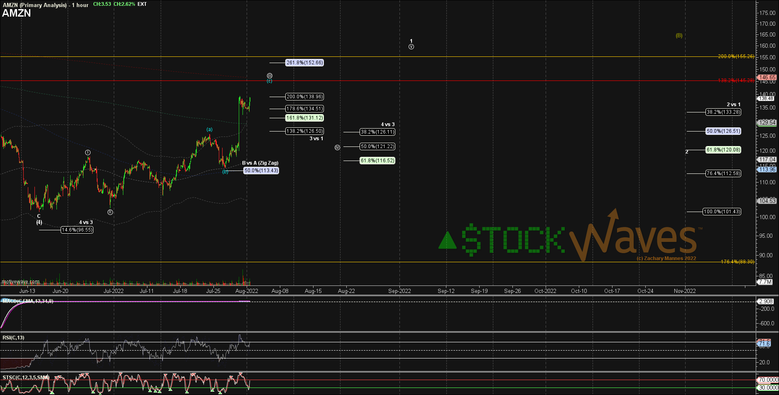The height and width of the screenshot is (395, 779).
Task: Select the Nov-2022 date on time axis
Action: click(x=685, y=291)
